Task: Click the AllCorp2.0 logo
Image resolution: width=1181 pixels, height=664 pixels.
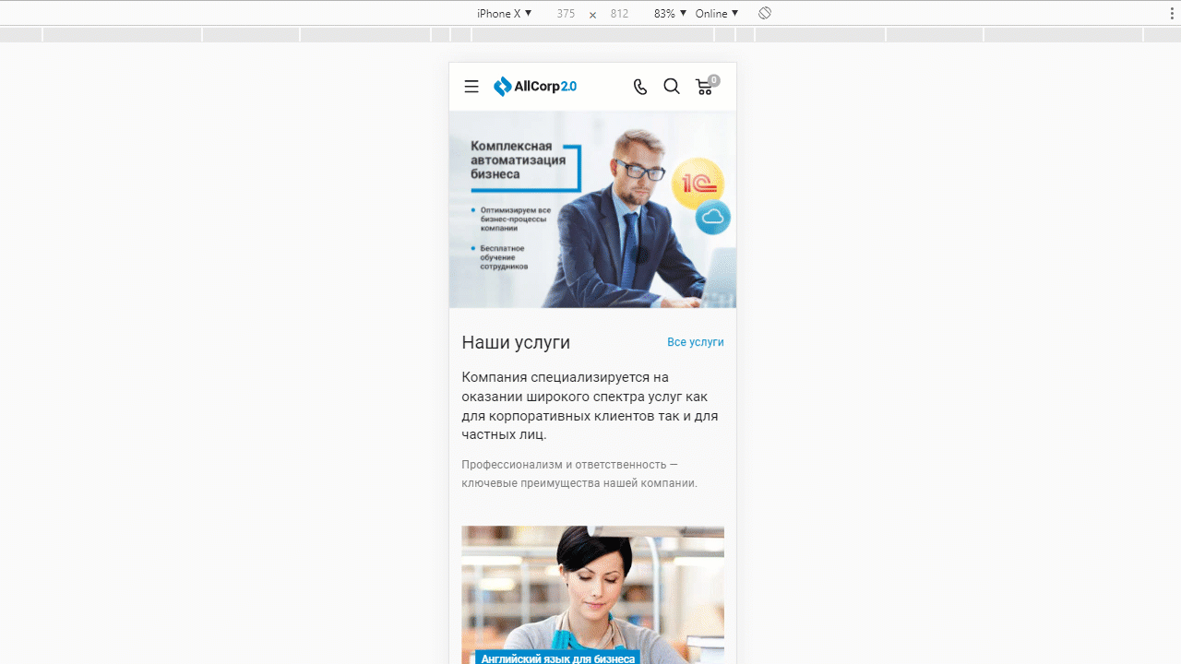Action: [535, 87]
